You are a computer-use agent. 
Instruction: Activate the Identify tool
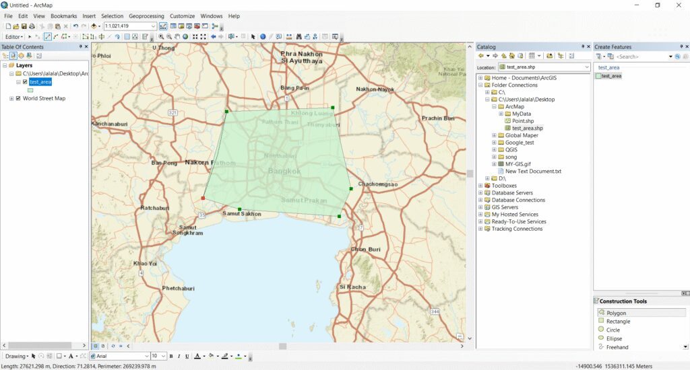point(263,37)
